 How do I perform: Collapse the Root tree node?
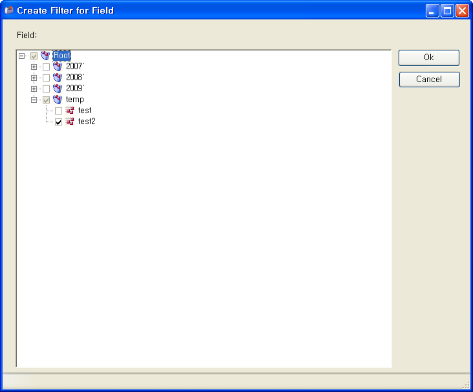21,56
